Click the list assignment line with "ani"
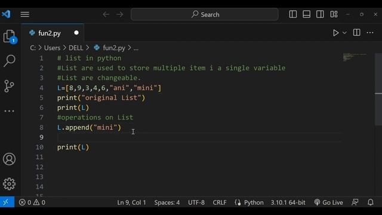The height and width of the screenshot is (215, 382). (x=109, y=88)
